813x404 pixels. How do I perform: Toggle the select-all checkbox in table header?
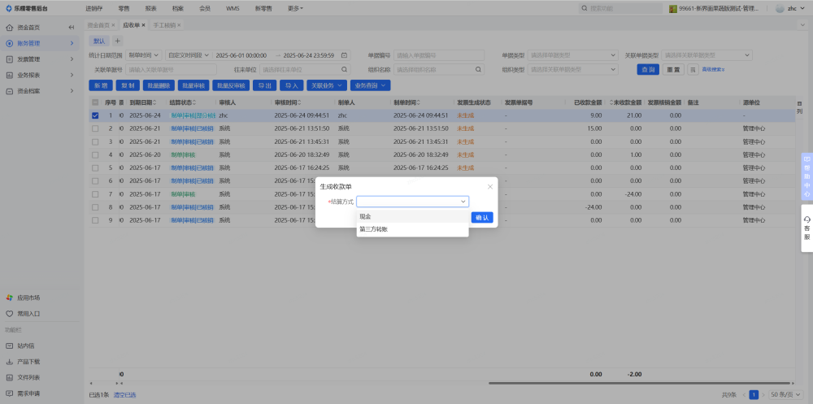click(x=95, y=103)
